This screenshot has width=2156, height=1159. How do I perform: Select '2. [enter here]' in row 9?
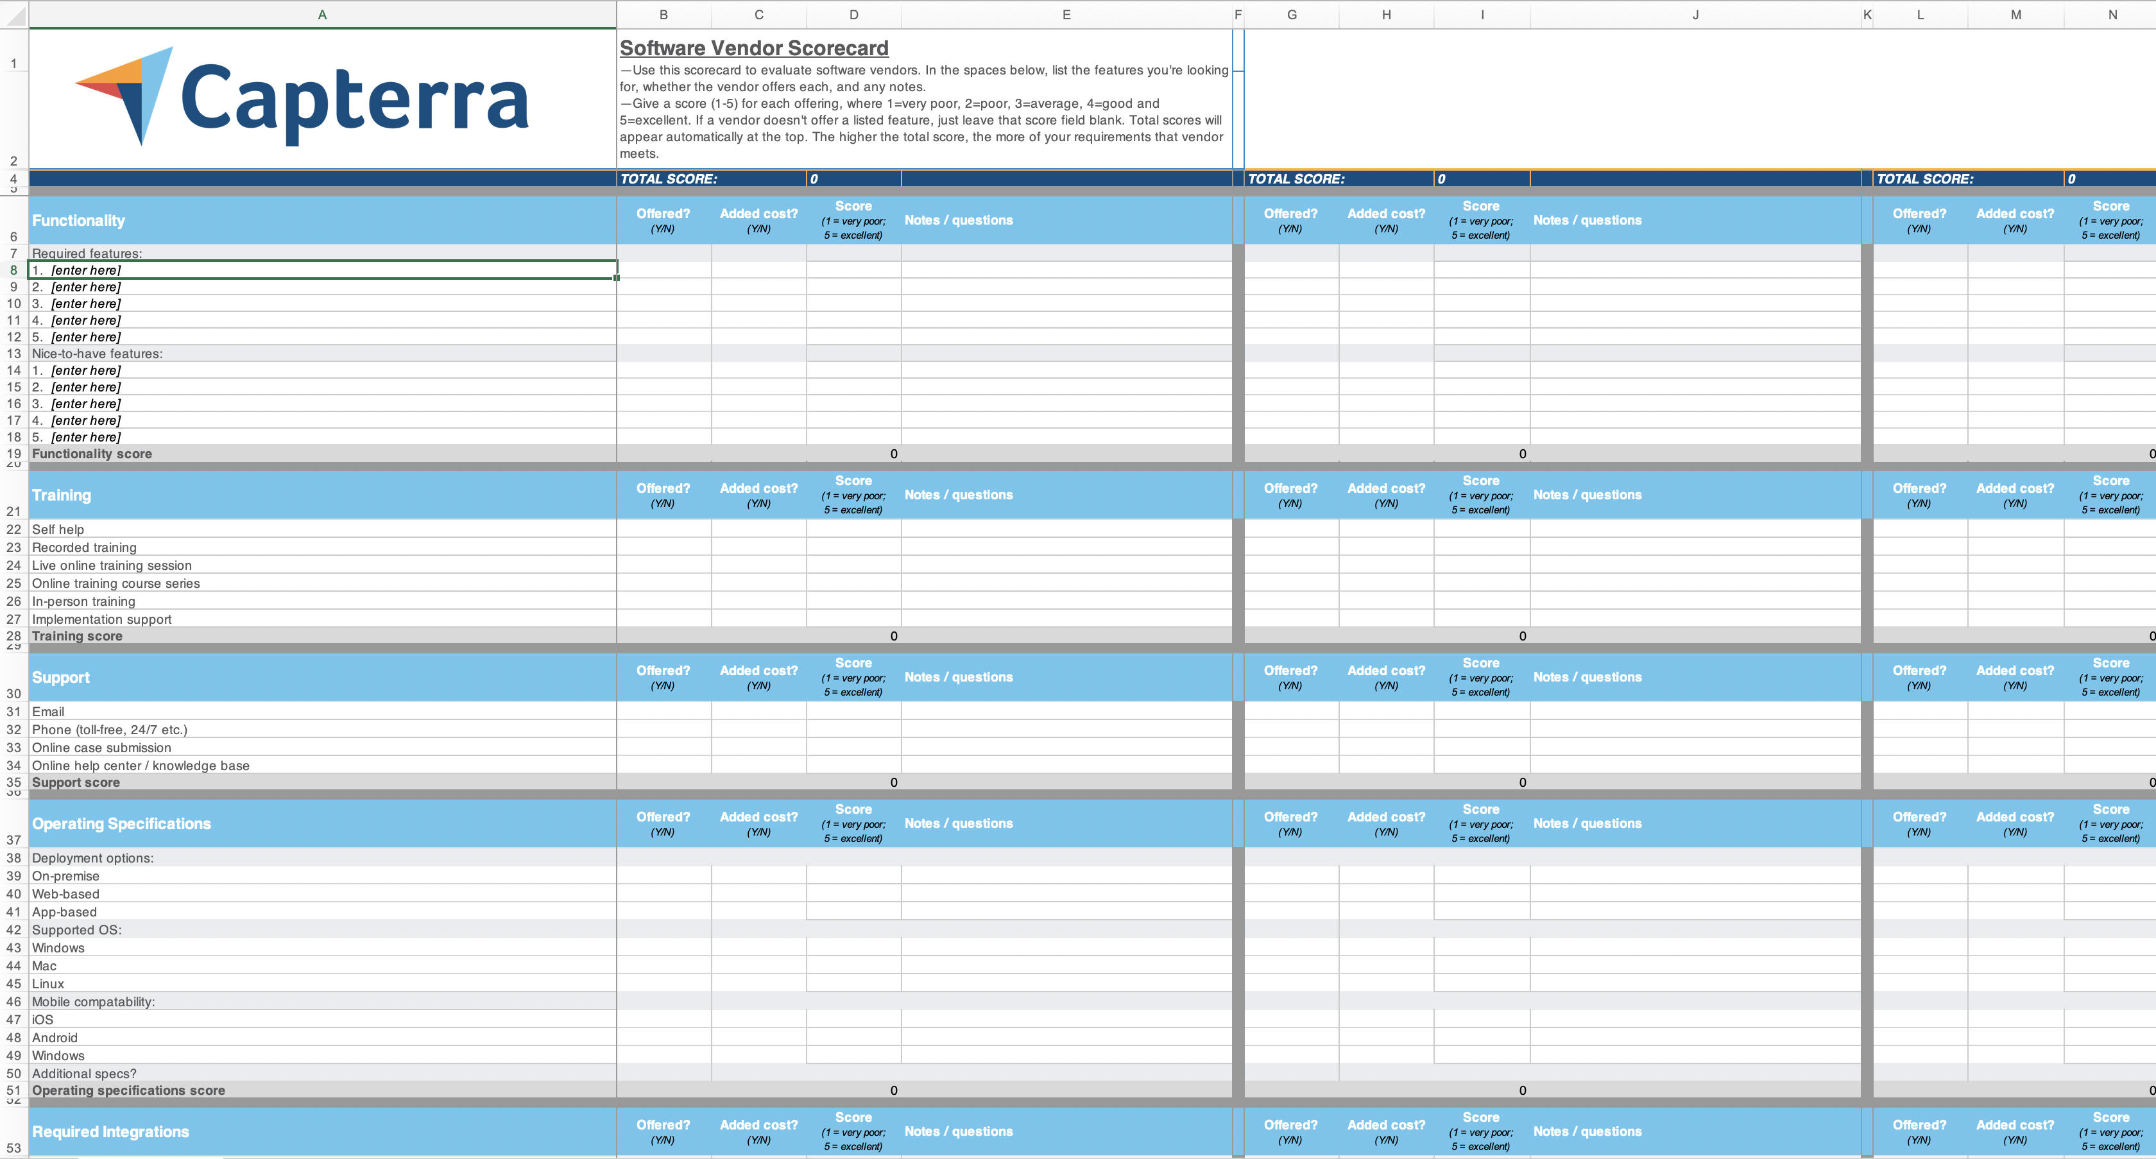[x=322, y=286]
